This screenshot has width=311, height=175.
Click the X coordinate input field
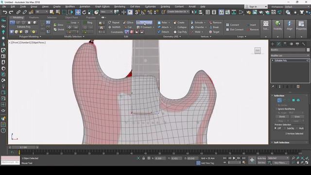[160, 158]
